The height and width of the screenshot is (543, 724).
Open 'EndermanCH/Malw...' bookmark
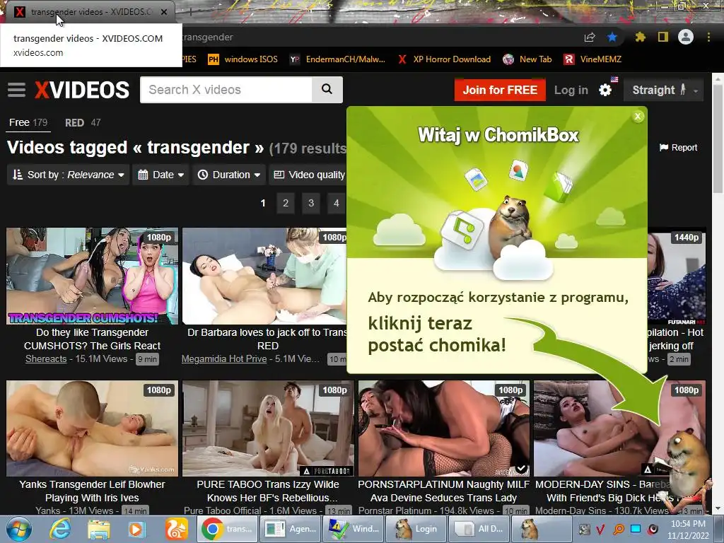click(337, 59)
